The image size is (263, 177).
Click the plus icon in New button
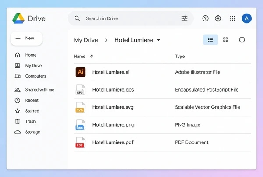tap(18, 38)
